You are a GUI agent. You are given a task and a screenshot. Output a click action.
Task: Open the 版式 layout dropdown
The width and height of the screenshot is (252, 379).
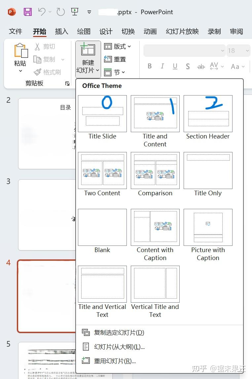118,46
